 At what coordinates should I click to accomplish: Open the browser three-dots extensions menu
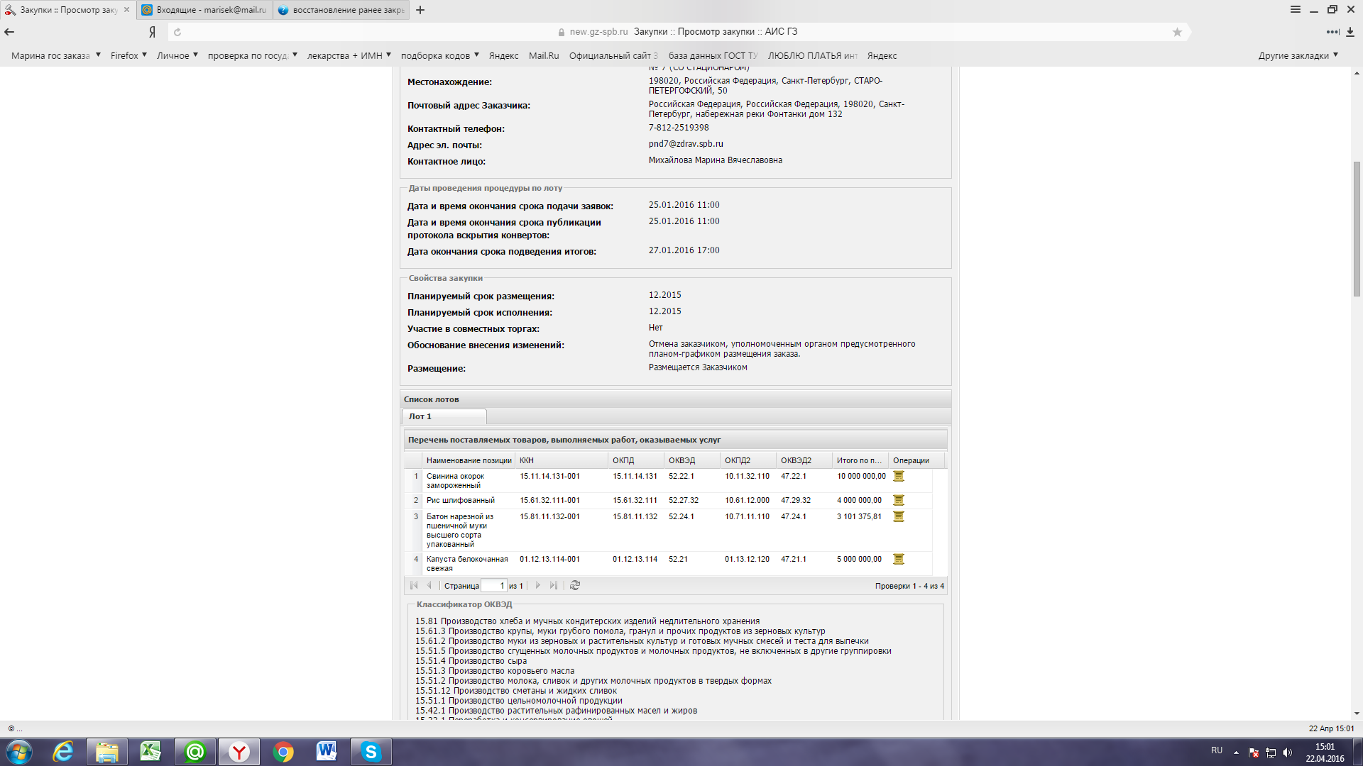(1332, 32)
